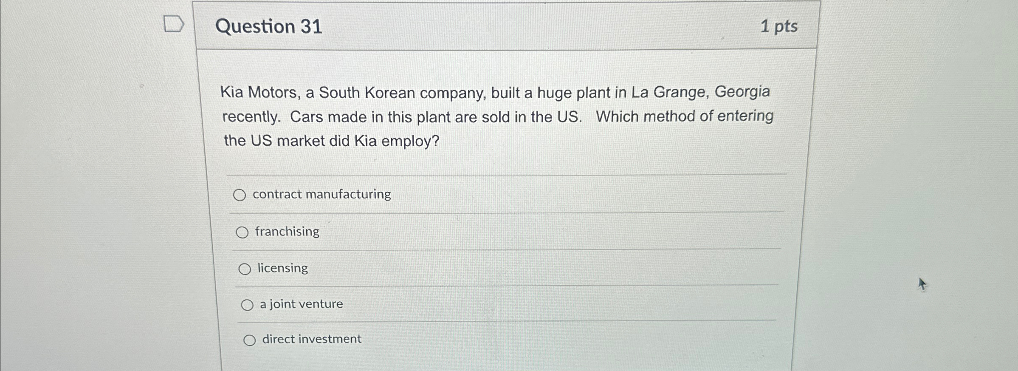Click the a joint venture answer text
Screen dimensions: 1018x371
[301, 303]
